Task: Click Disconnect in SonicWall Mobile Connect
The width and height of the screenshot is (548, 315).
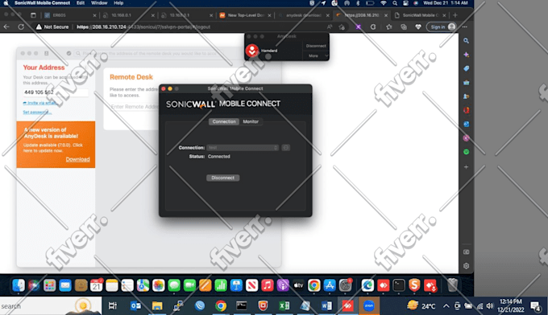Action: [x=222, y=178]
